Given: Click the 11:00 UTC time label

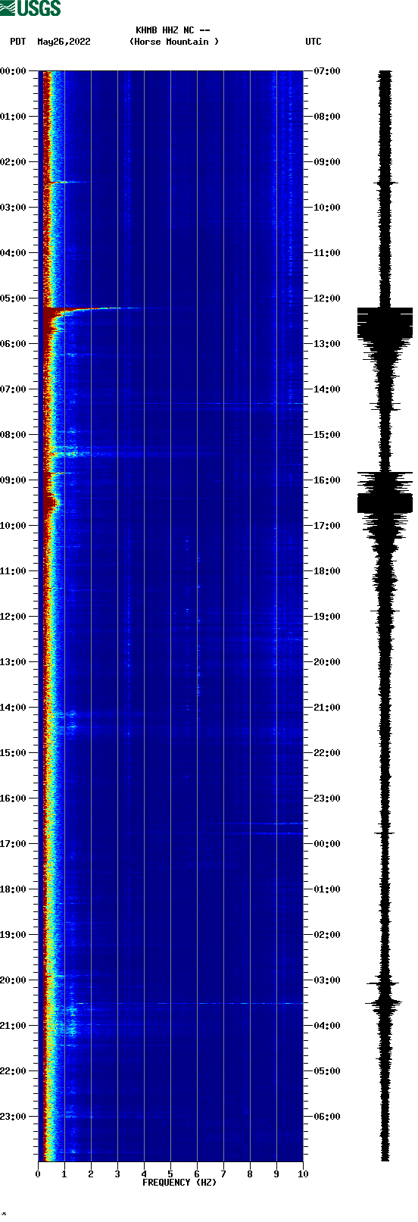Looking at the screenshot, I should (327, 253).
